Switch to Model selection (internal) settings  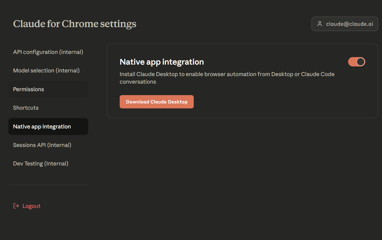pyautogui.click(x=46, y=71)
